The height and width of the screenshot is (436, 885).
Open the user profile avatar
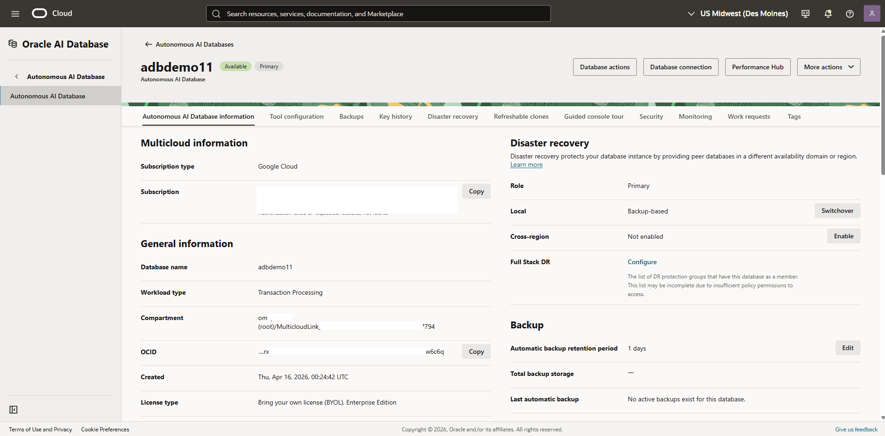pos(872,13)
